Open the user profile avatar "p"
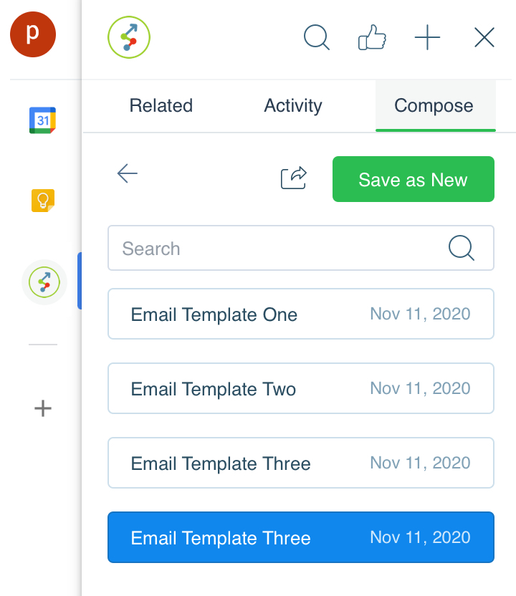This screenshot has height=596, width=516. click(33, 34)
